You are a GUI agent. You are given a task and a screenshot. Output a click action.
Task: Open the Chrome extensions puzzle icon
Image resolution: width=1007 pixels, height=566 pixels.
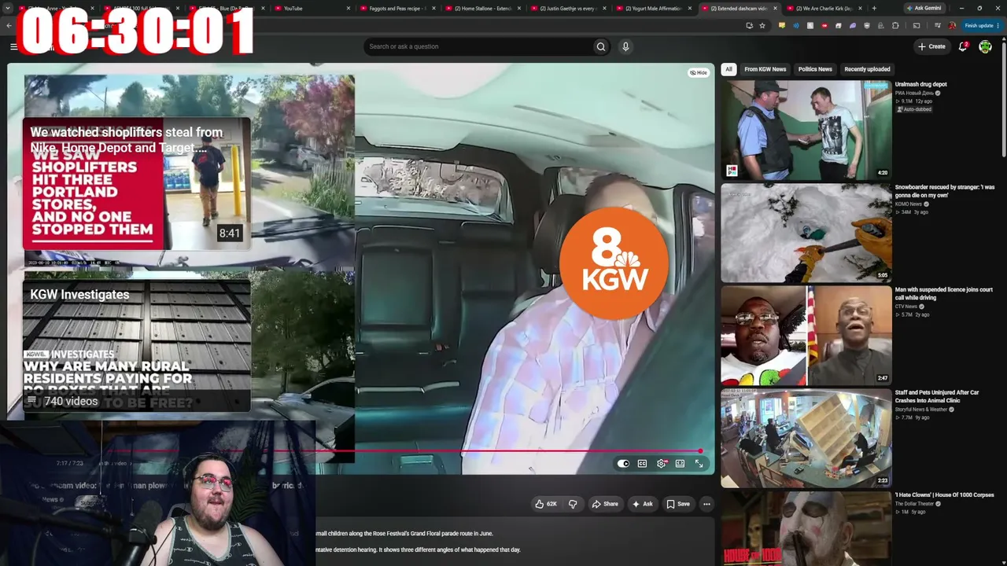tap(895, 25)
